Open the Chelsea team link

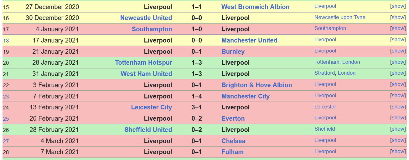pos(233,141)
